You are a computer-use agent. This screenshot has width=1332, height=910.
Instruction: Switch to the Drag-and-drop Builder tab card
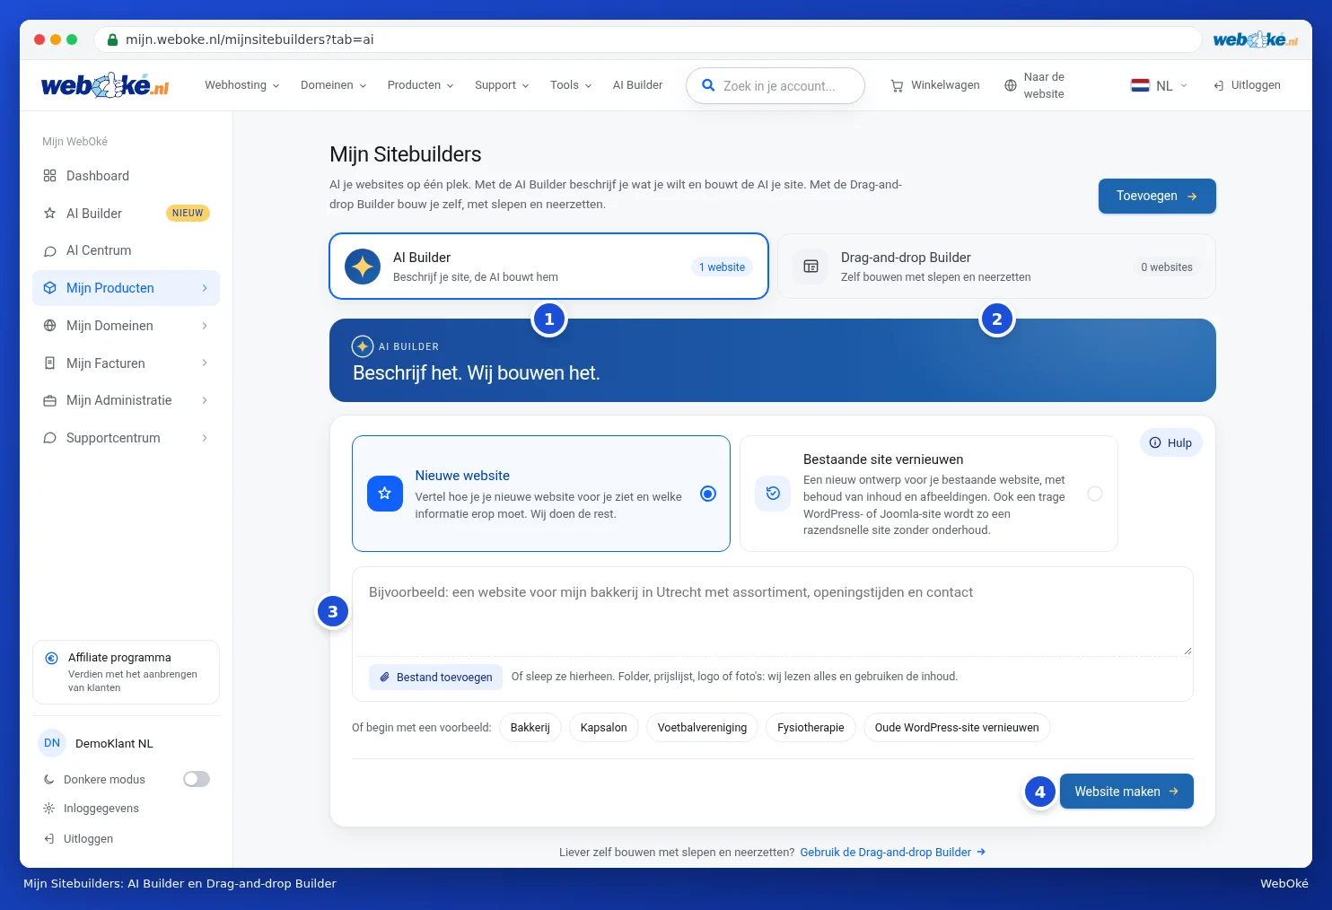click(996, 267)
